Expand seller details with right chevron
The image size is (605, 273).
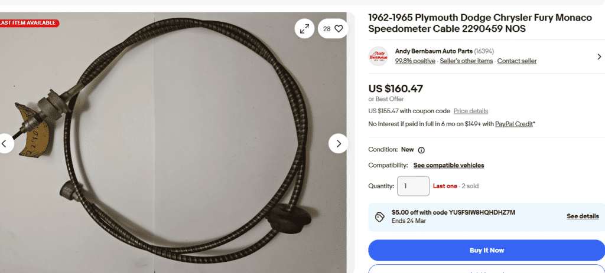tap(599, 57)
